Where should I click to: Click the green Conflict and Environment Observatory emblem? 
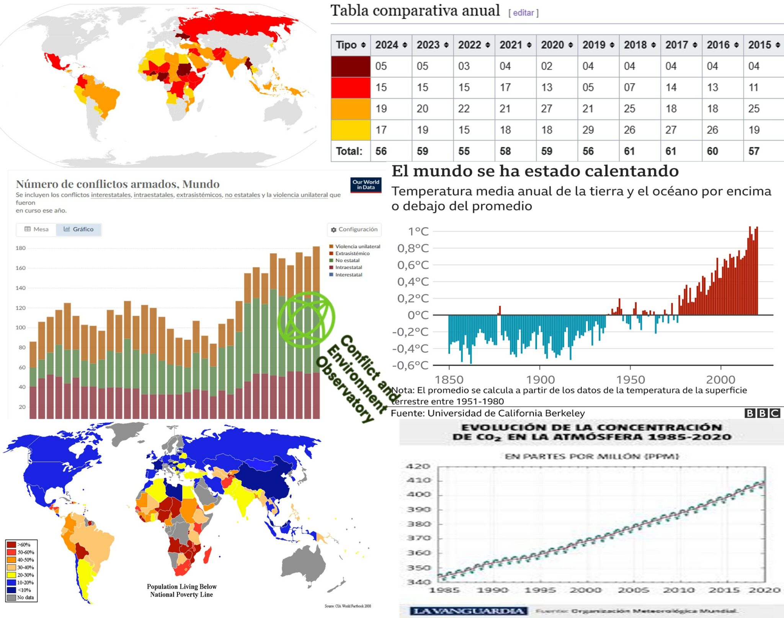tap(306, 320)
